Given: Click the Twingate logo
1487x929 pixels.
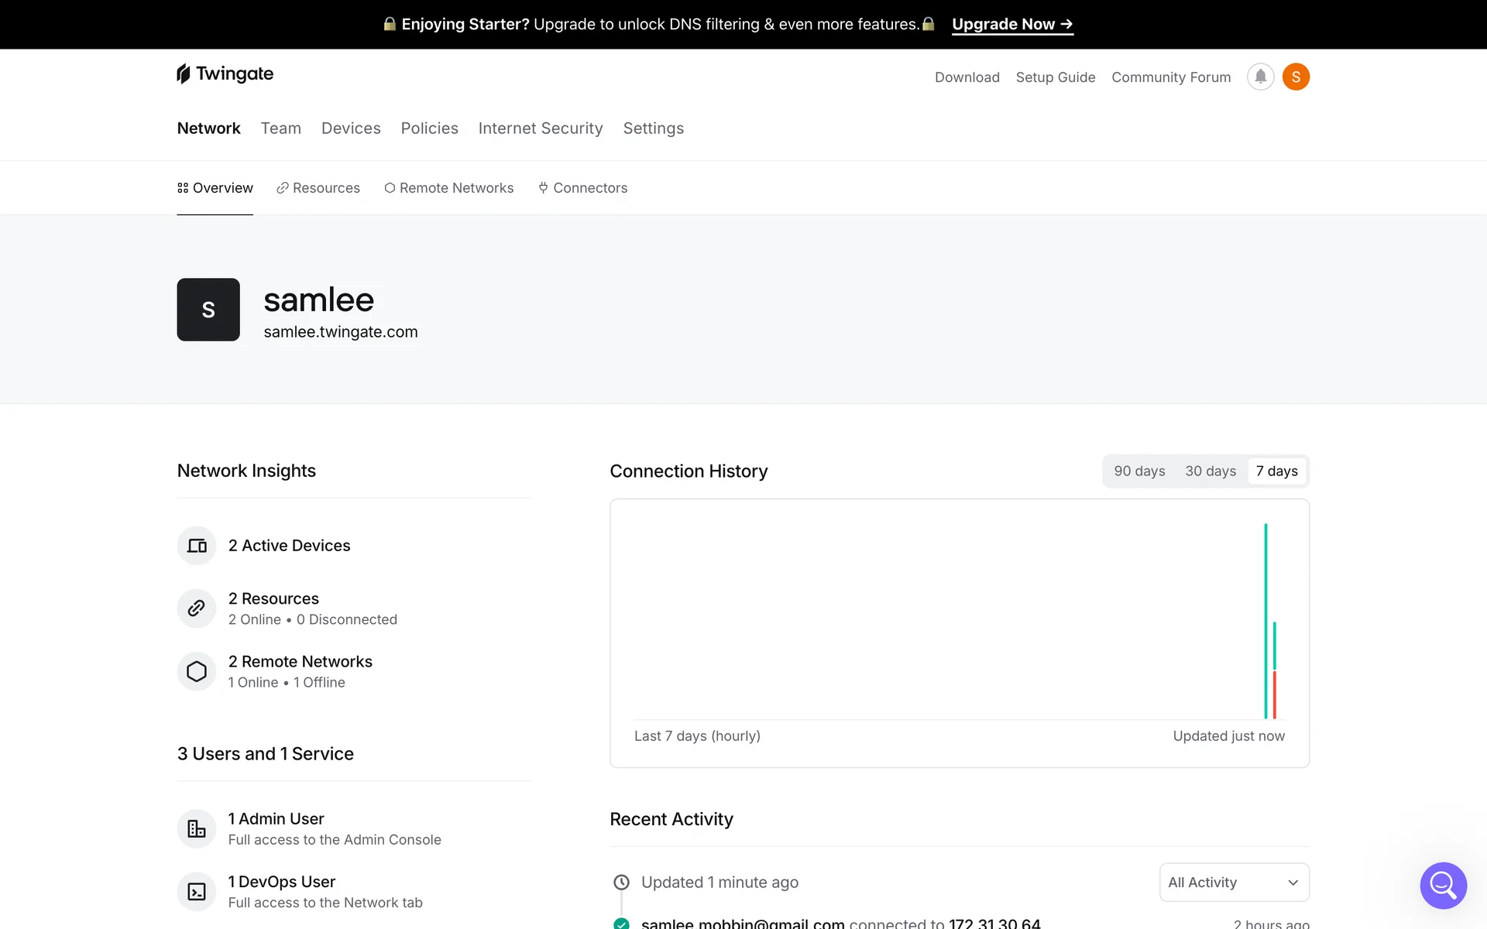Looking at the screenshot, I should [225, 74].
